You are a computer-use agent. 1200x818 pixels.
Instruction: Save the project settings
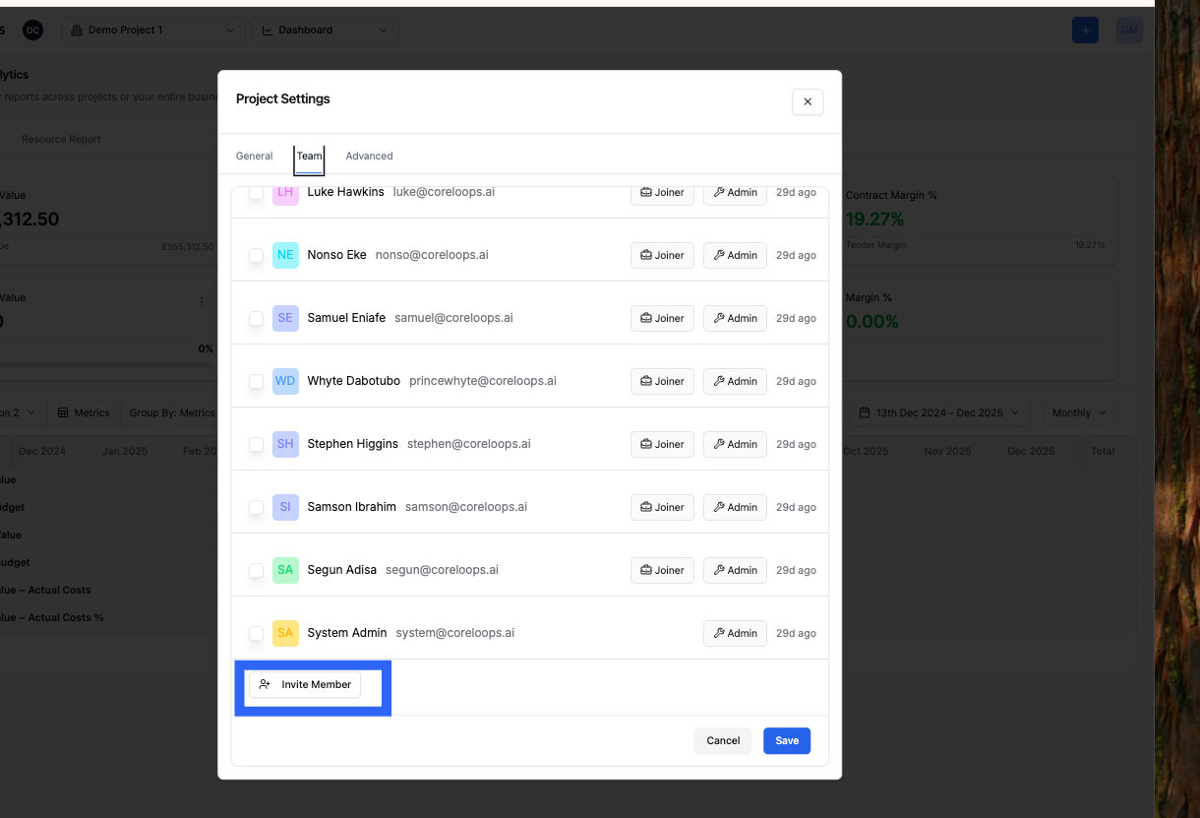[x=786, y=740]
